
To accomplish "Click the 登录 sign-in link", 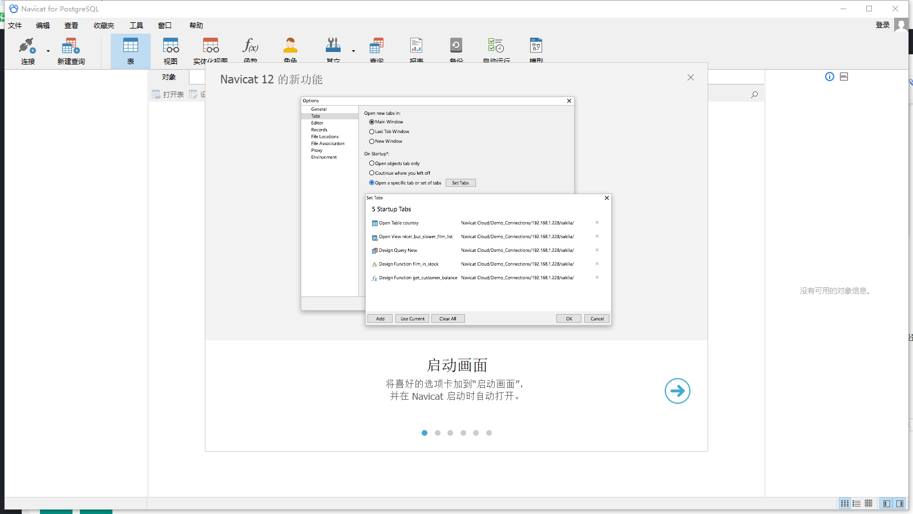I will click(883, 25).
